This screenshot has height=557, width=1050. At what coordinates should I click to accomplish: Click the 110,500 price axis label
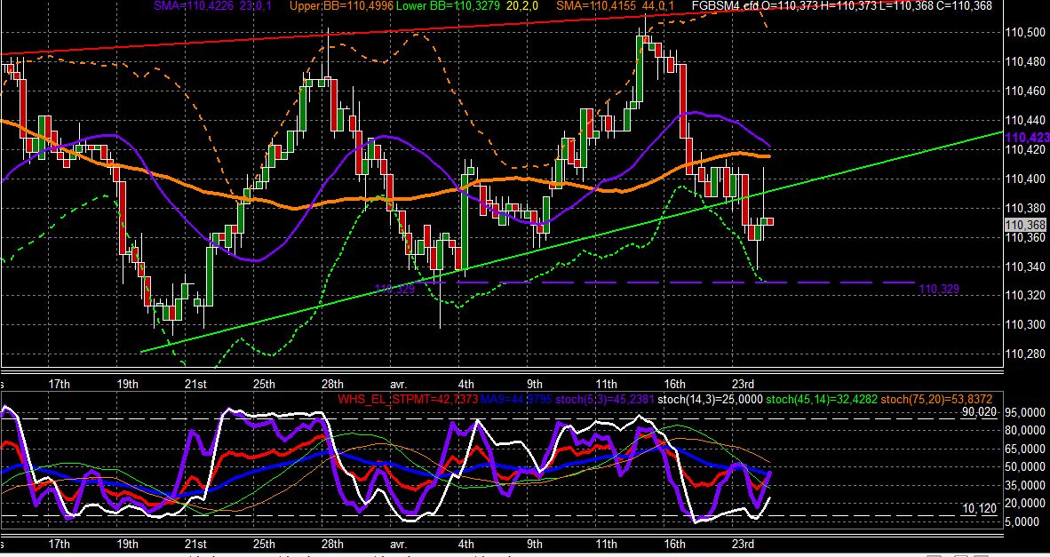tap(1024, 32)
